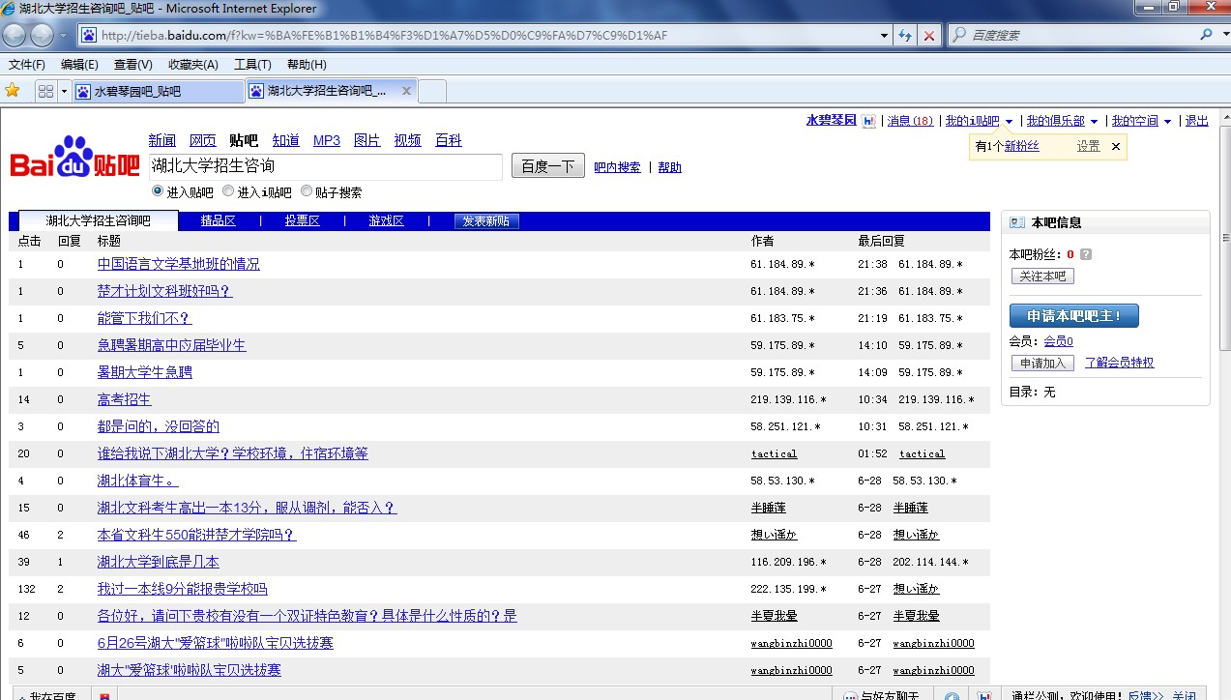Viewport: 1231px width, 700px height.
Task: Click the refresh icon in address bar
Action: pos(905,36)
